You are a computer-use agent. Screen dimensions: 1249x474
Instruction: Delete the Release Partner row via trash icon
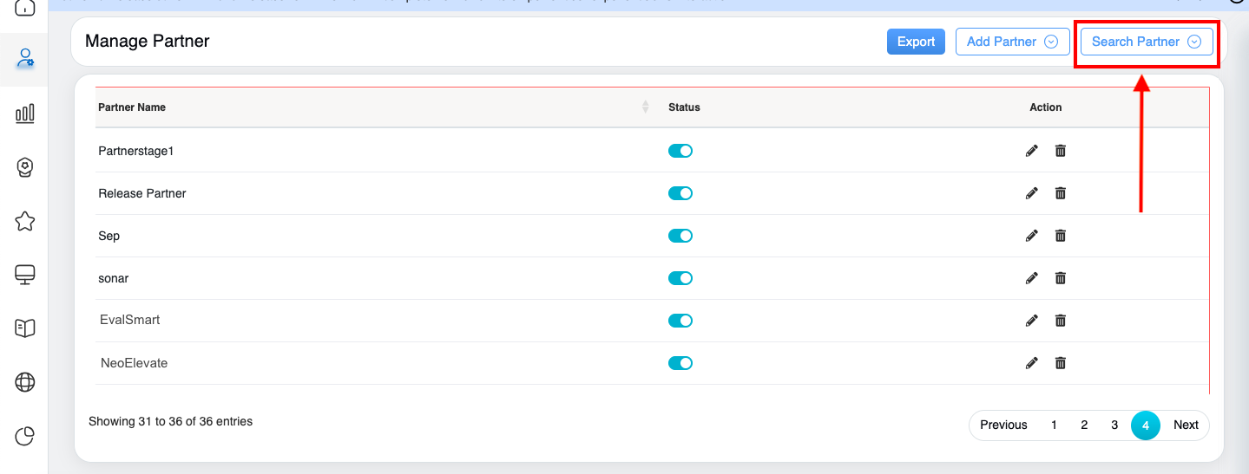(1060, 193)
